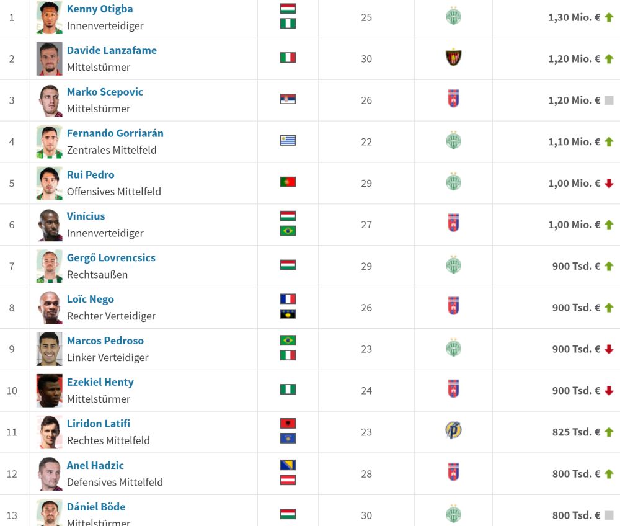
Task: Click Puskás Akadémia crest in Liridon Latifi row
Action: pos(453,430)
